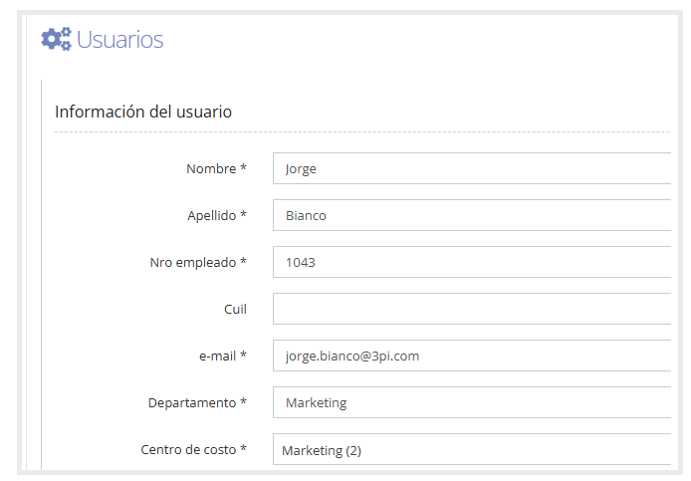691x481 pixels.
Task: Focus the Nombre field containing Jorge
Action: coord(472,168)
